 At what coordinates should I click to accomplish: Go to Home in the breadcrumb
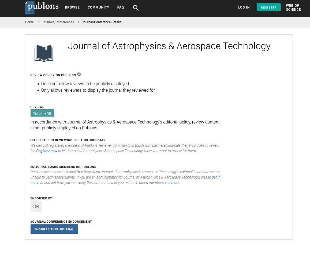click(x=29, y=22)
